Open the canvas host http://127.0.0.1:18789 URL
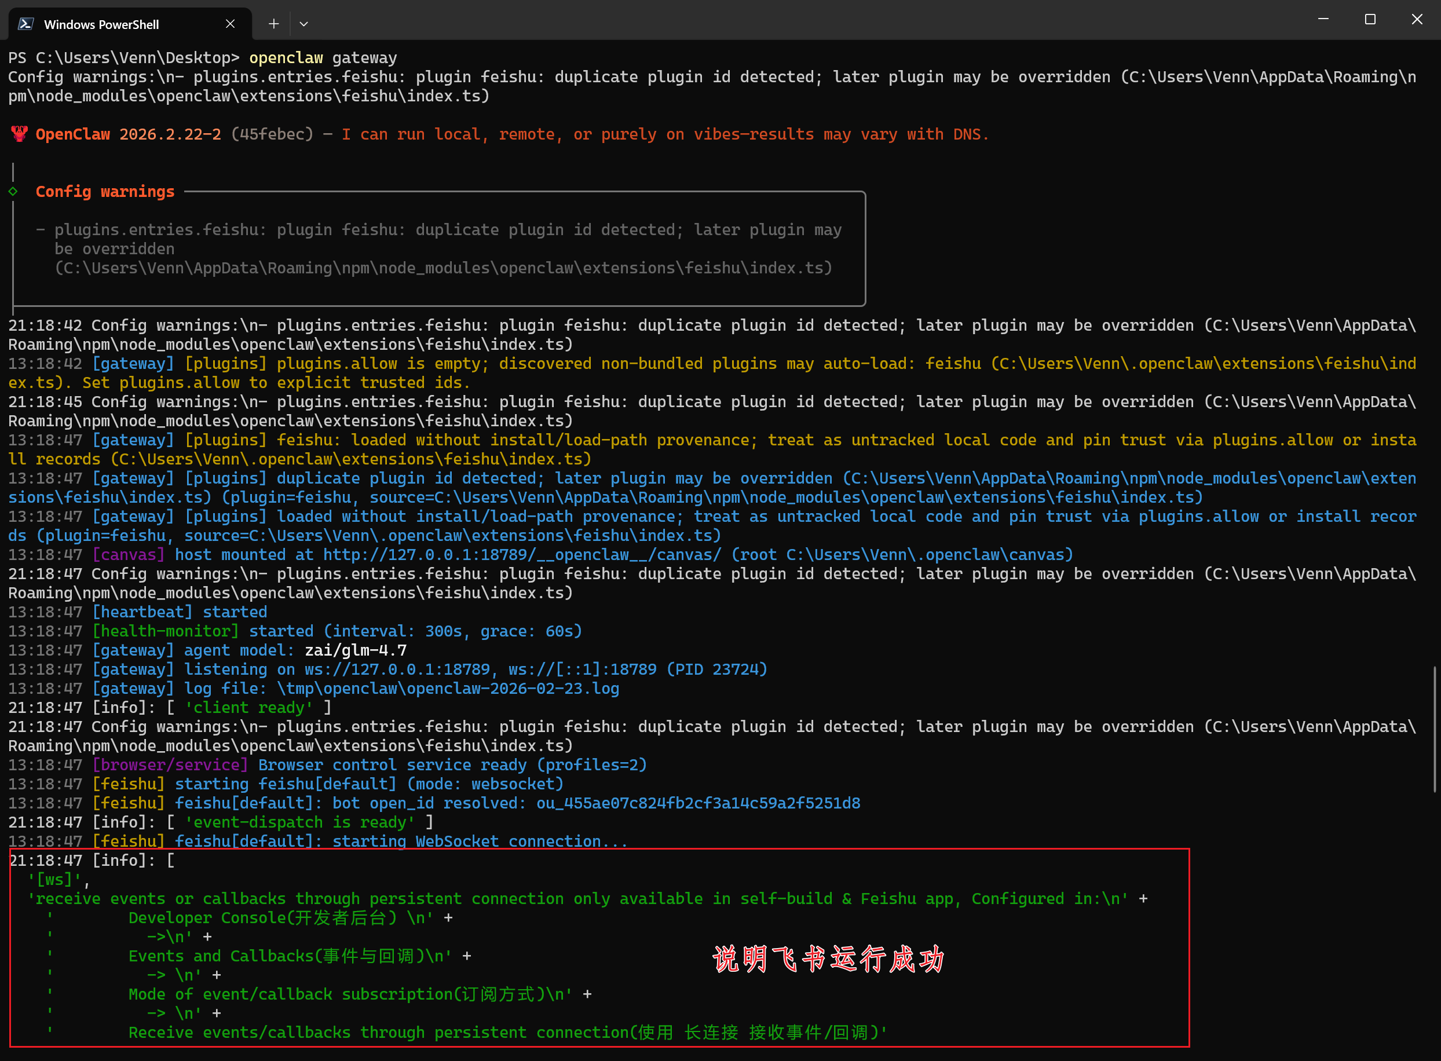 click(521, 554)
